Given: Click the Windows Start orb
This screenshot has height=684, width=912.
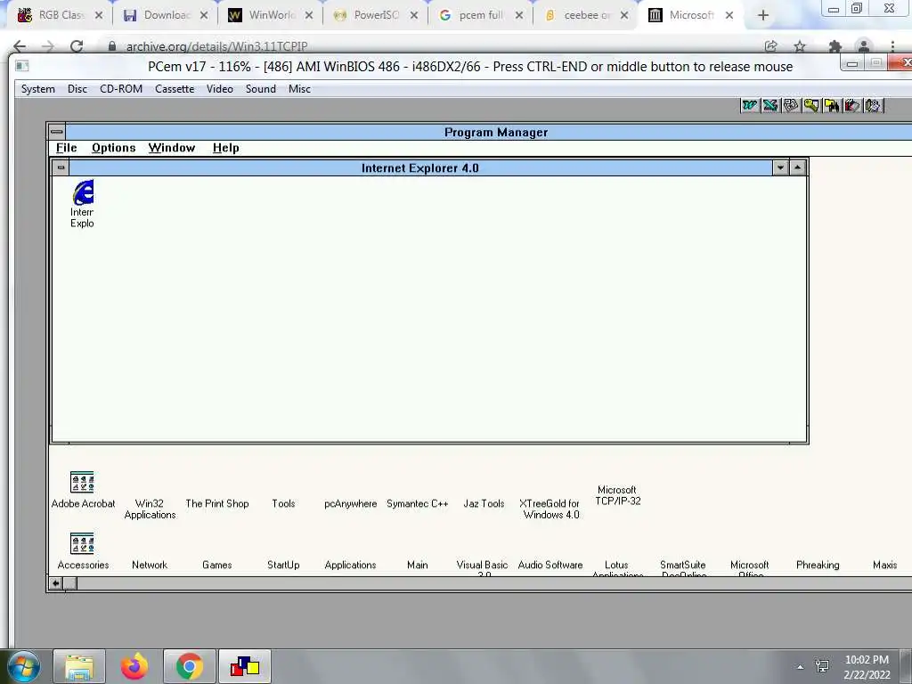Looking at the screenshot, I should [24, 666].
